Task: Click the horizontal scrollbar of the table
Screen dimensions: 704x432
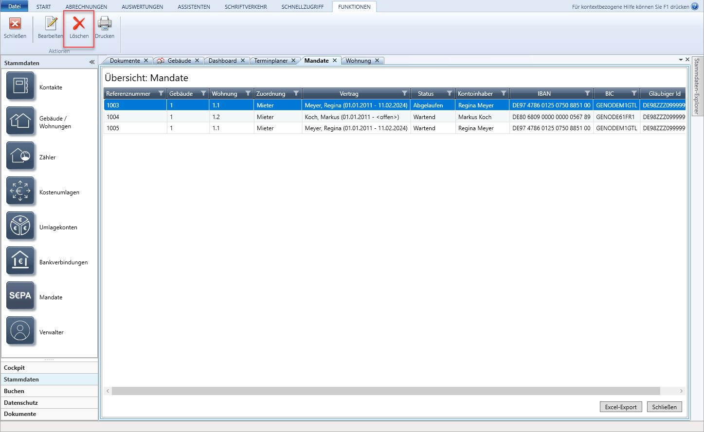Action: point(385,391)
